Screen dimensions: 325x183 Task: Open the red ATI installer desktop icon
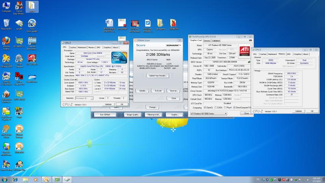tap(32, 60)
